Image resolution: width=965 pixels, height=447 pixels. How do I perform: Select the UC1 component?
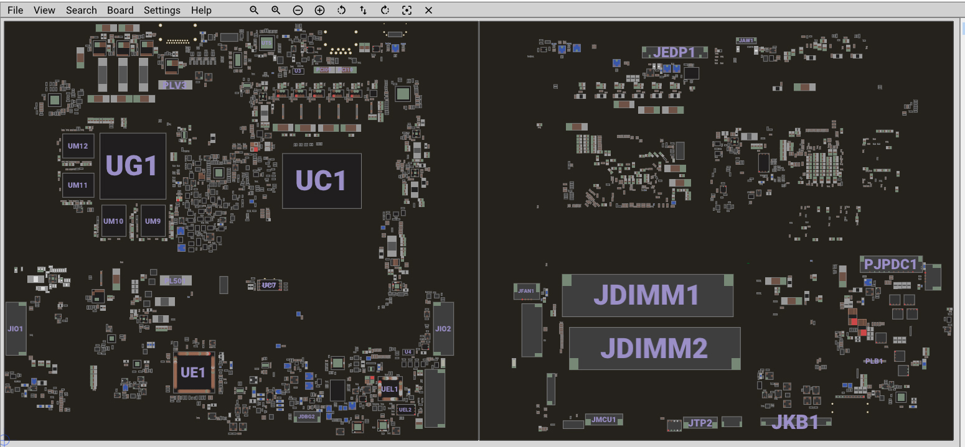click(x=321, y=181)
